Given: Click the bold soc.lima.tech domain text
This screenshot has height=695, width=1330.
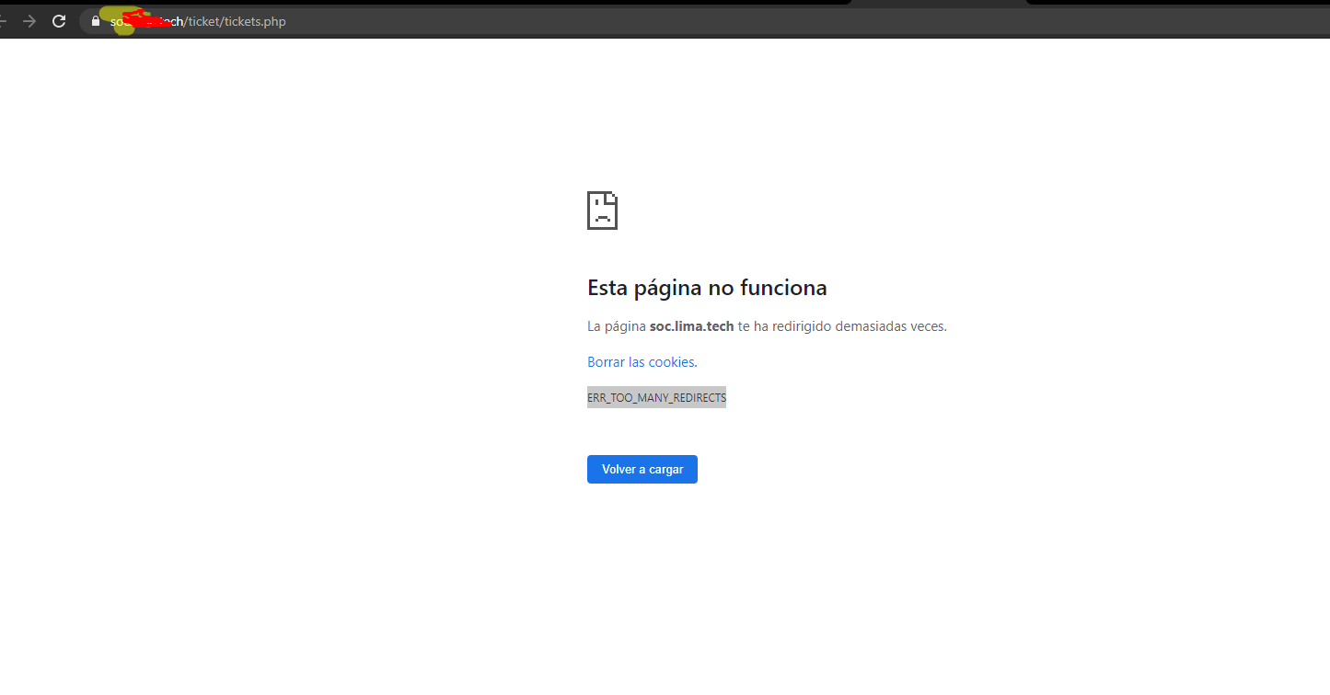Looking at the screenshot, I should click(x=691, y=326).
